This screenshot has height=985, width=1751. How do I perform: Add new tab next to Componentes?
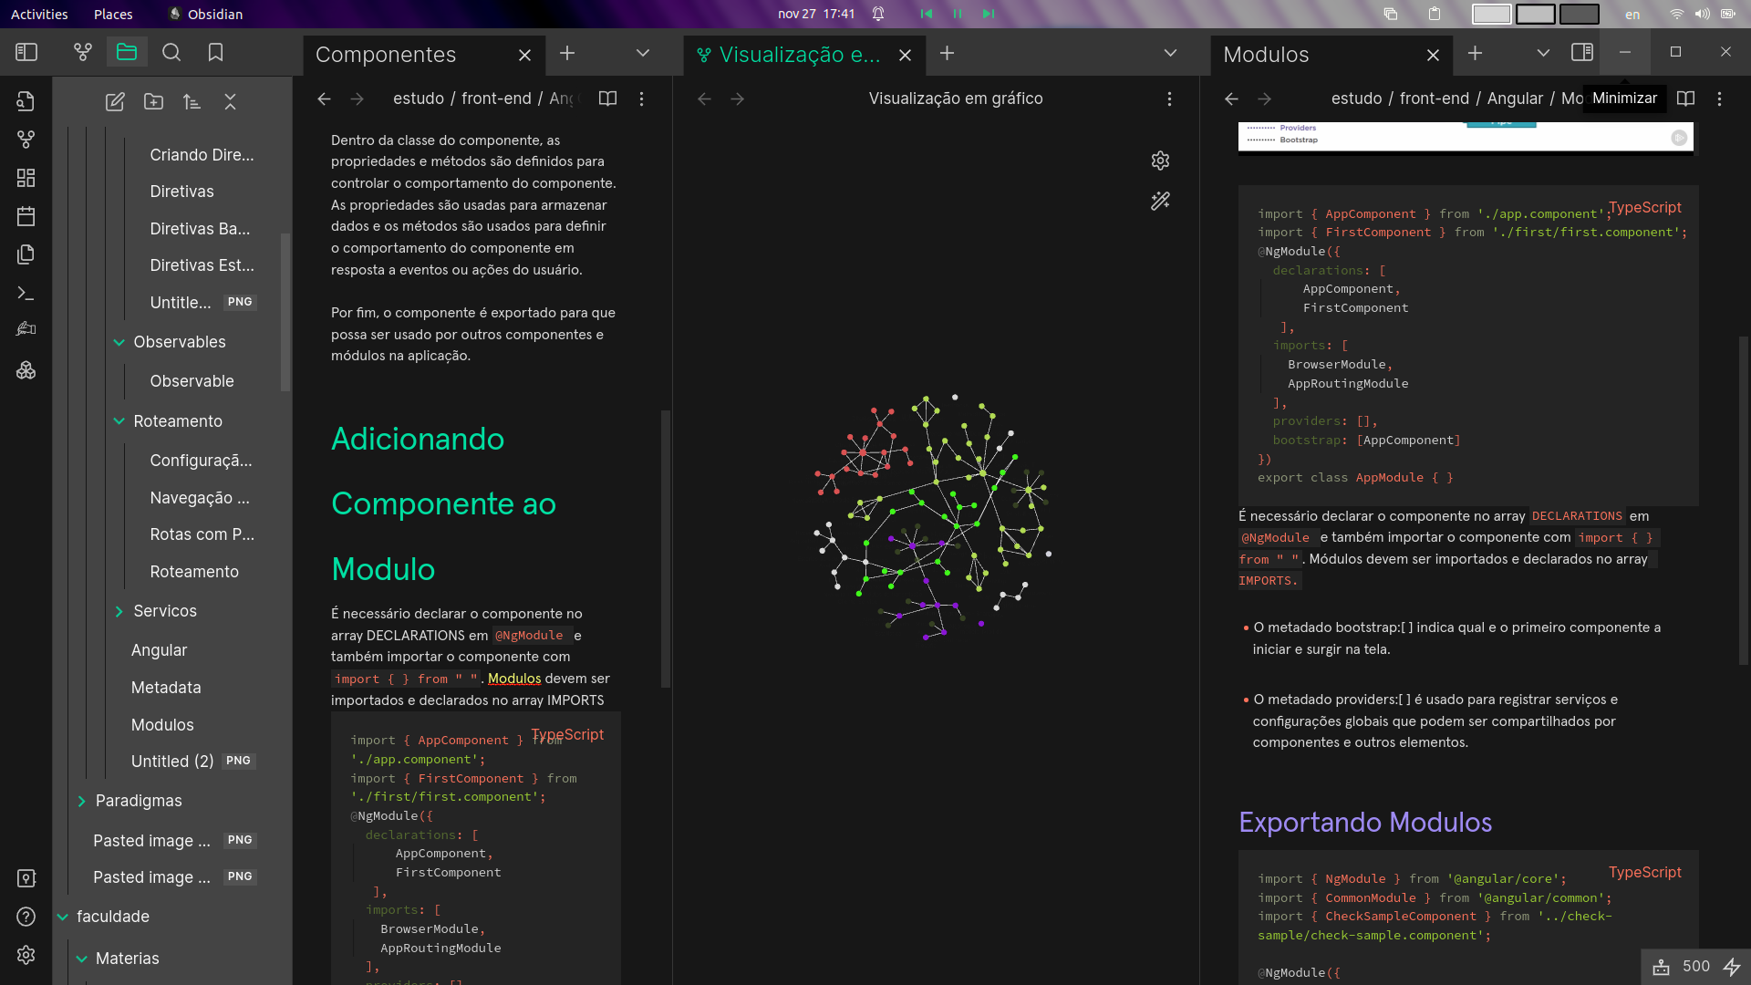[567, 53]
